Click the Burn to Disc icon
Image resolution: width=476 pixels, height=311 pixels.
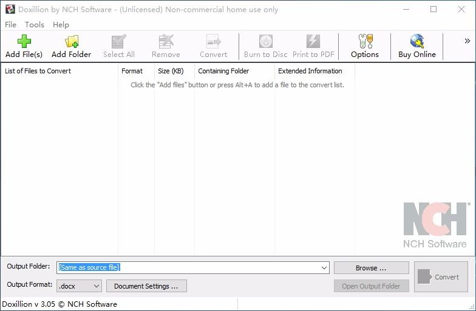(x=266, y=41)
